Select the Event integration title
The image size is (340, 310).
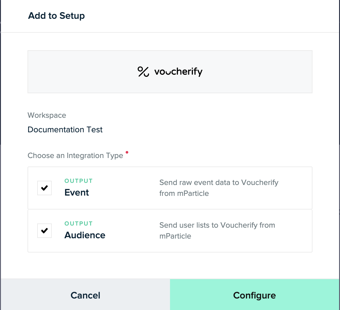[x=77, y=193]
